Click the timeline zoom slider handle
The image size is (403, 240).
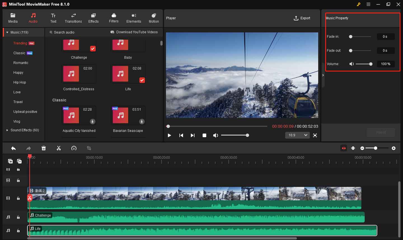point(376,148)
